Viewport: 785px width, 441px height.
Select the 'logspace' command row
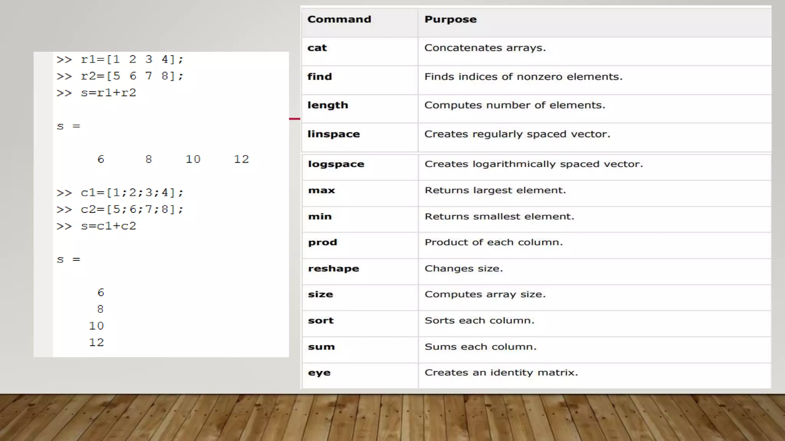[336, 164]
